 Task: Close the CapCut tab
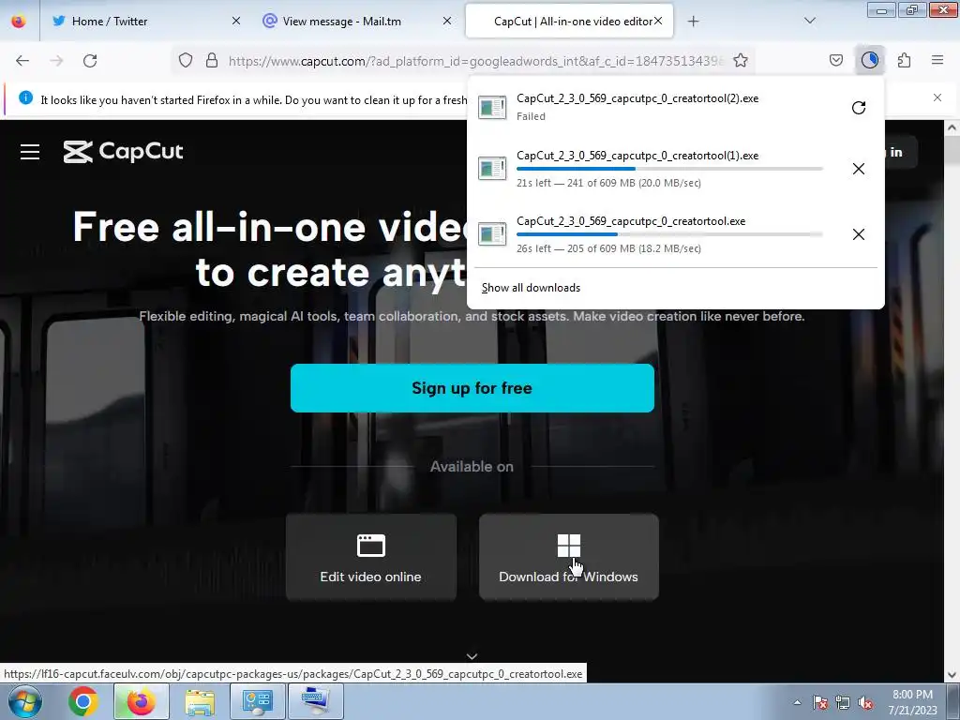658,21
